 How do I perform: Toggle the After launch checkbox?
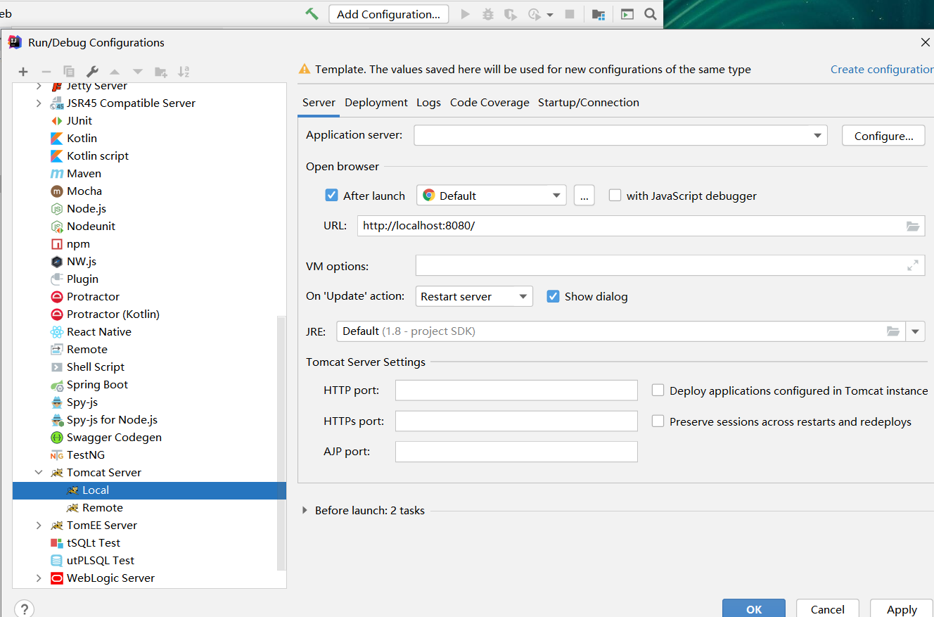pyautogui.click(x=332, y=195)
